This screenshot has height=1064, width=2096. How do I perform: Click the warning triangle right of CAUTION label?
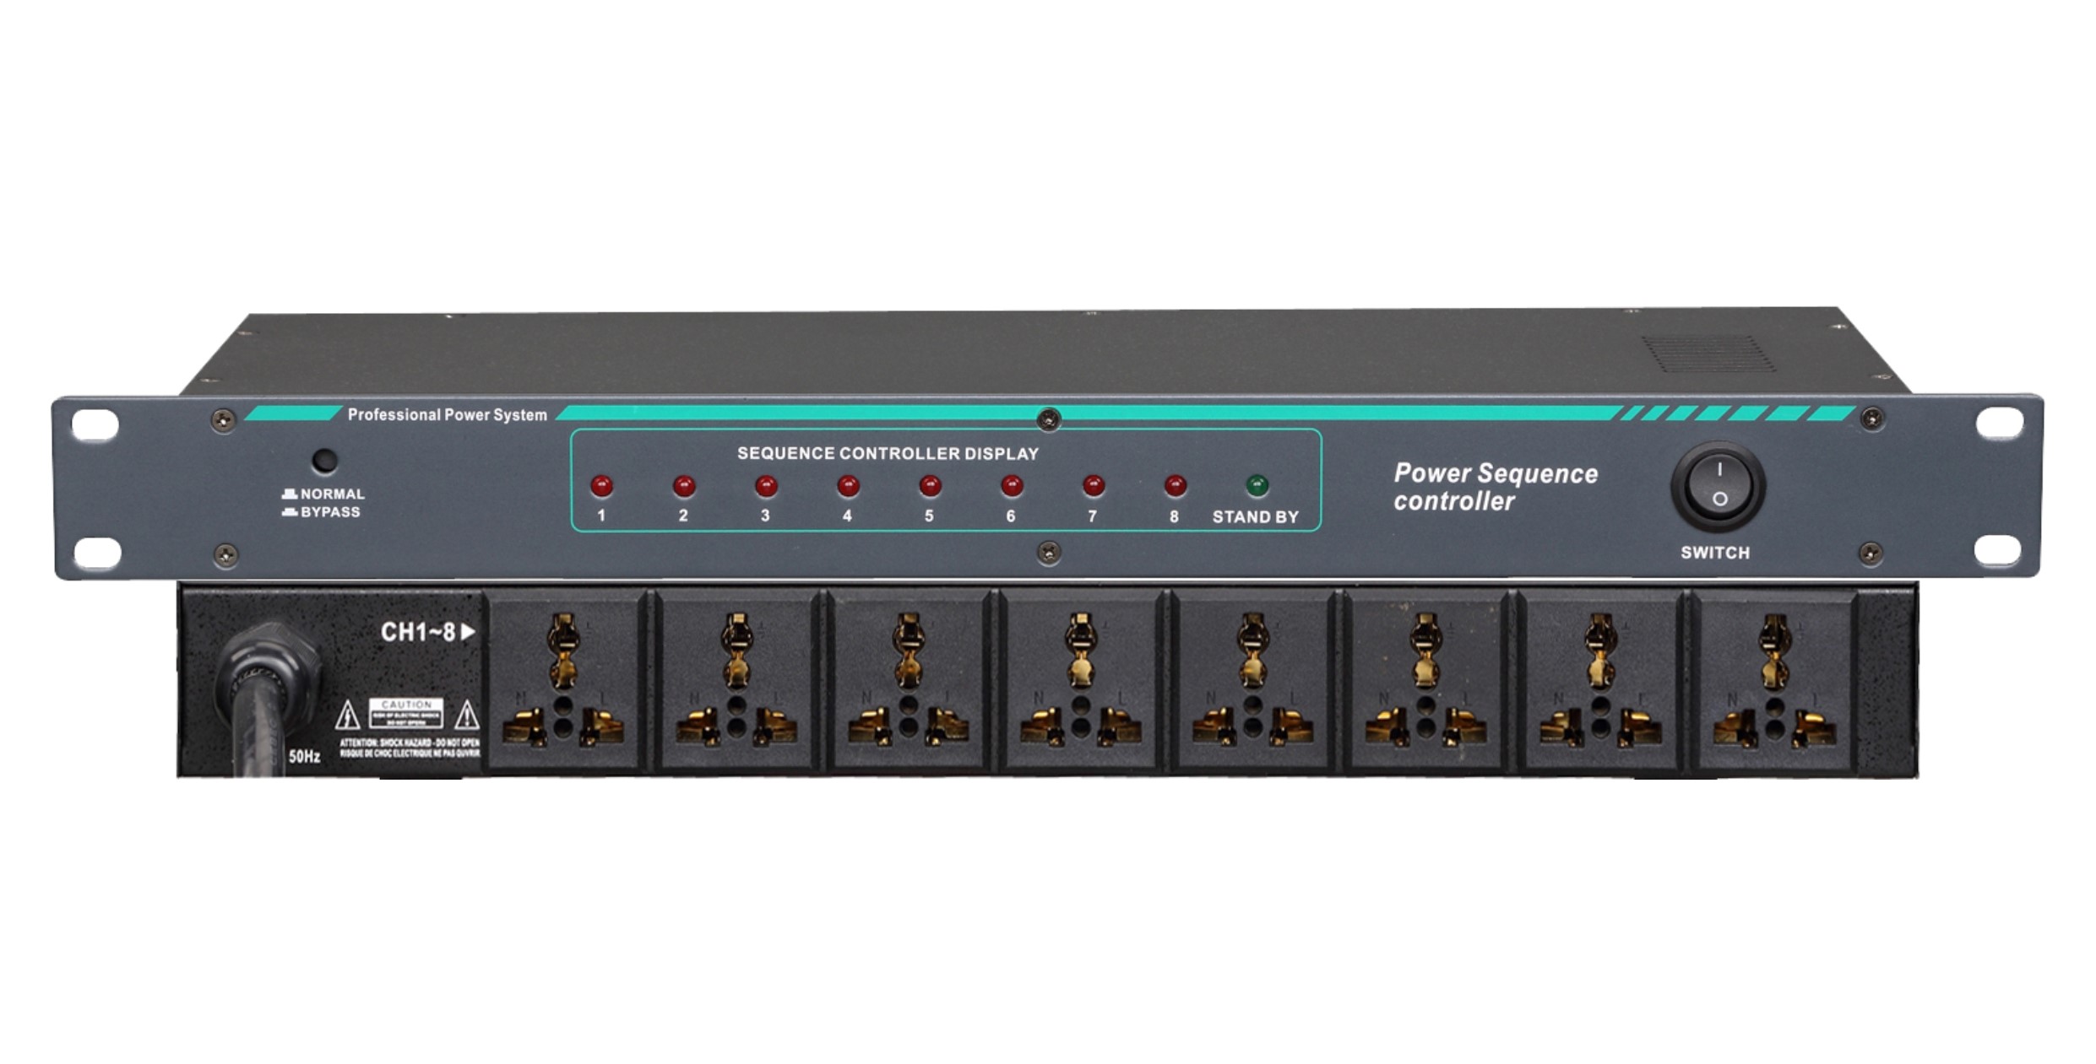[467, 715]
